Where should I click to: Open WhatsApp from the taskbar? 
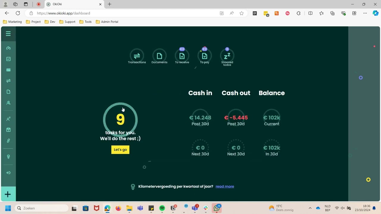[x=217, y=208]
